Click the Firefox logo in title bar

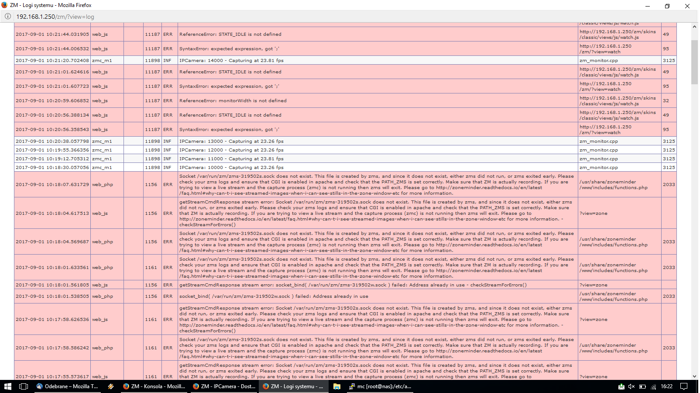coord(4,5)
